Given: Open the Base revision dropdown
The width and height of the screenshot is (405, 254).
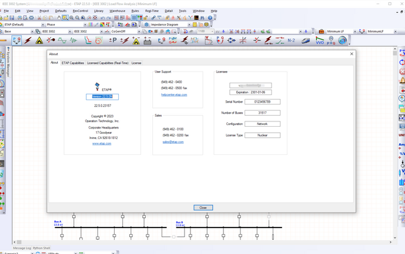Looking at the screenshot, I should pos(32,32).
